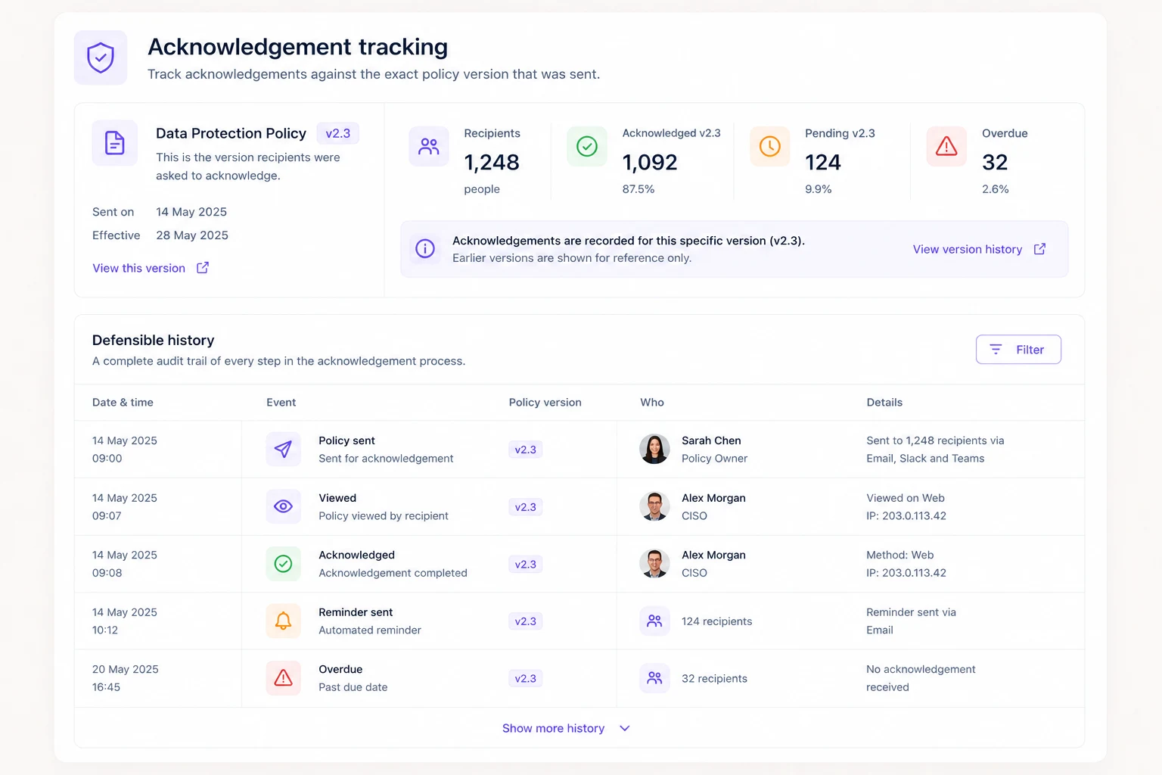
Task: Click the document icon next to Data Protection Policy
Action: 115,142
